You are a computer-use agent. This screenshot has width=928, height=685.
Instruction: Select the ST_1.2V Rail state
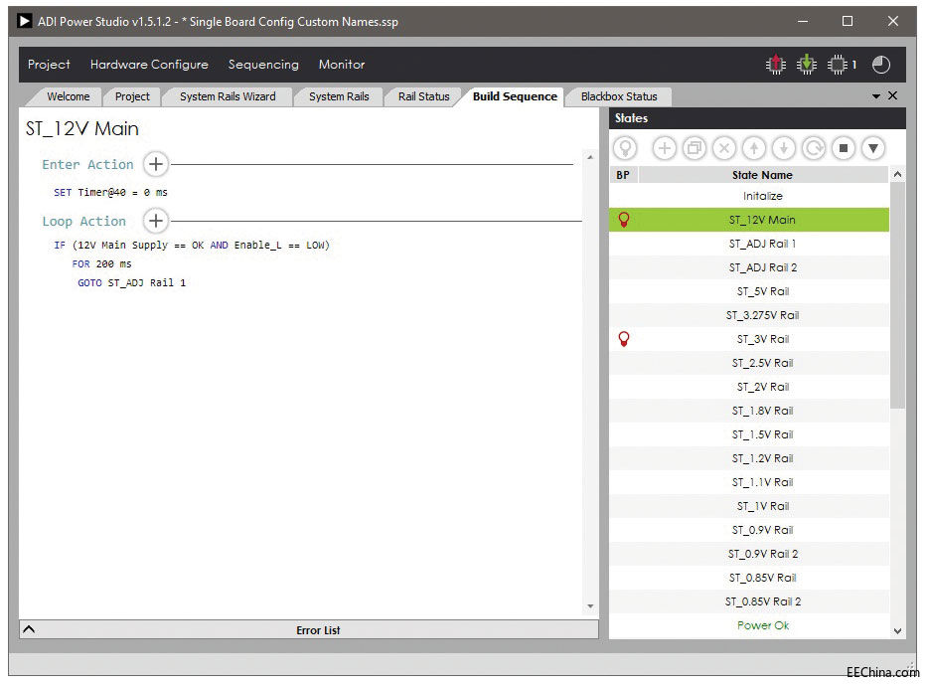749,458
